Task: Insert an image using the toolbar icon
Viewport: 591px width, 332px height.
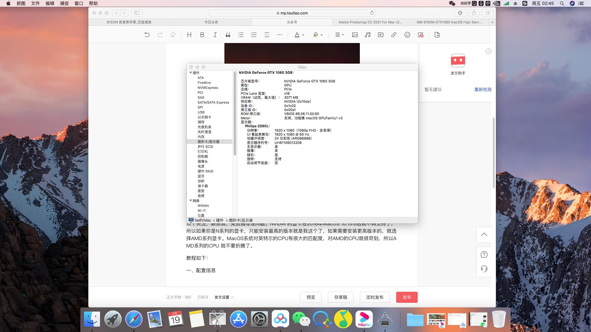Action: [355, 35]
